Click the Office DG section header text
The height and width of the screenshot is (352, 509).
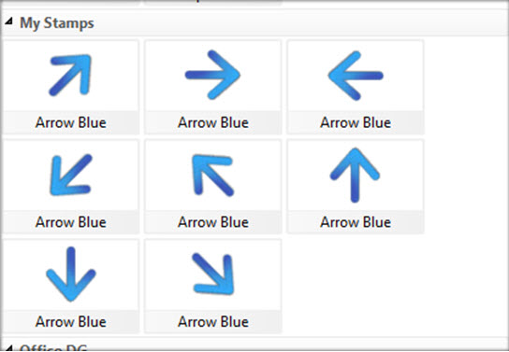53,348
